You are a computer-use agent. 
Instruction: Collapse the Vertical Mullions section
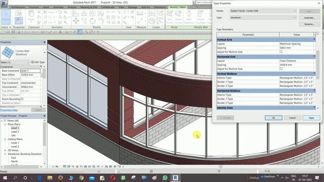[x=314, y=73]
